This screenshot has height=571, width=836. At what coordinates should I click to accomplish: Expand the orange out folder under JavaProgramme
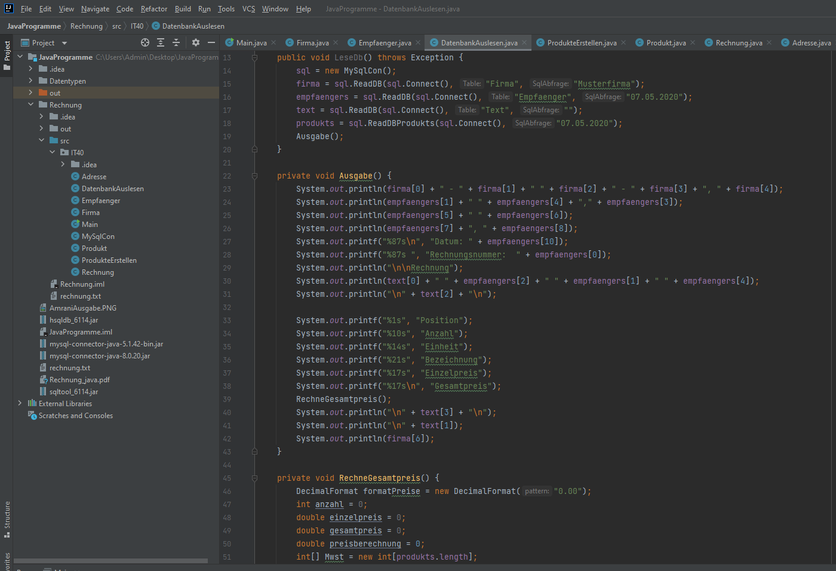click(x=30, y=93)
